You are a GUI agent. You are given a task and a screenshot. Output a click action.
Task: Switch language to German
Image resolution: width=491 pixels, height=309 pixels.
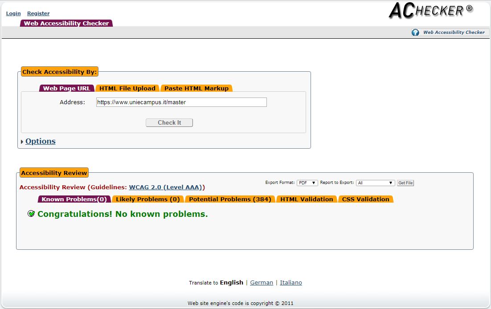[262, 282]
